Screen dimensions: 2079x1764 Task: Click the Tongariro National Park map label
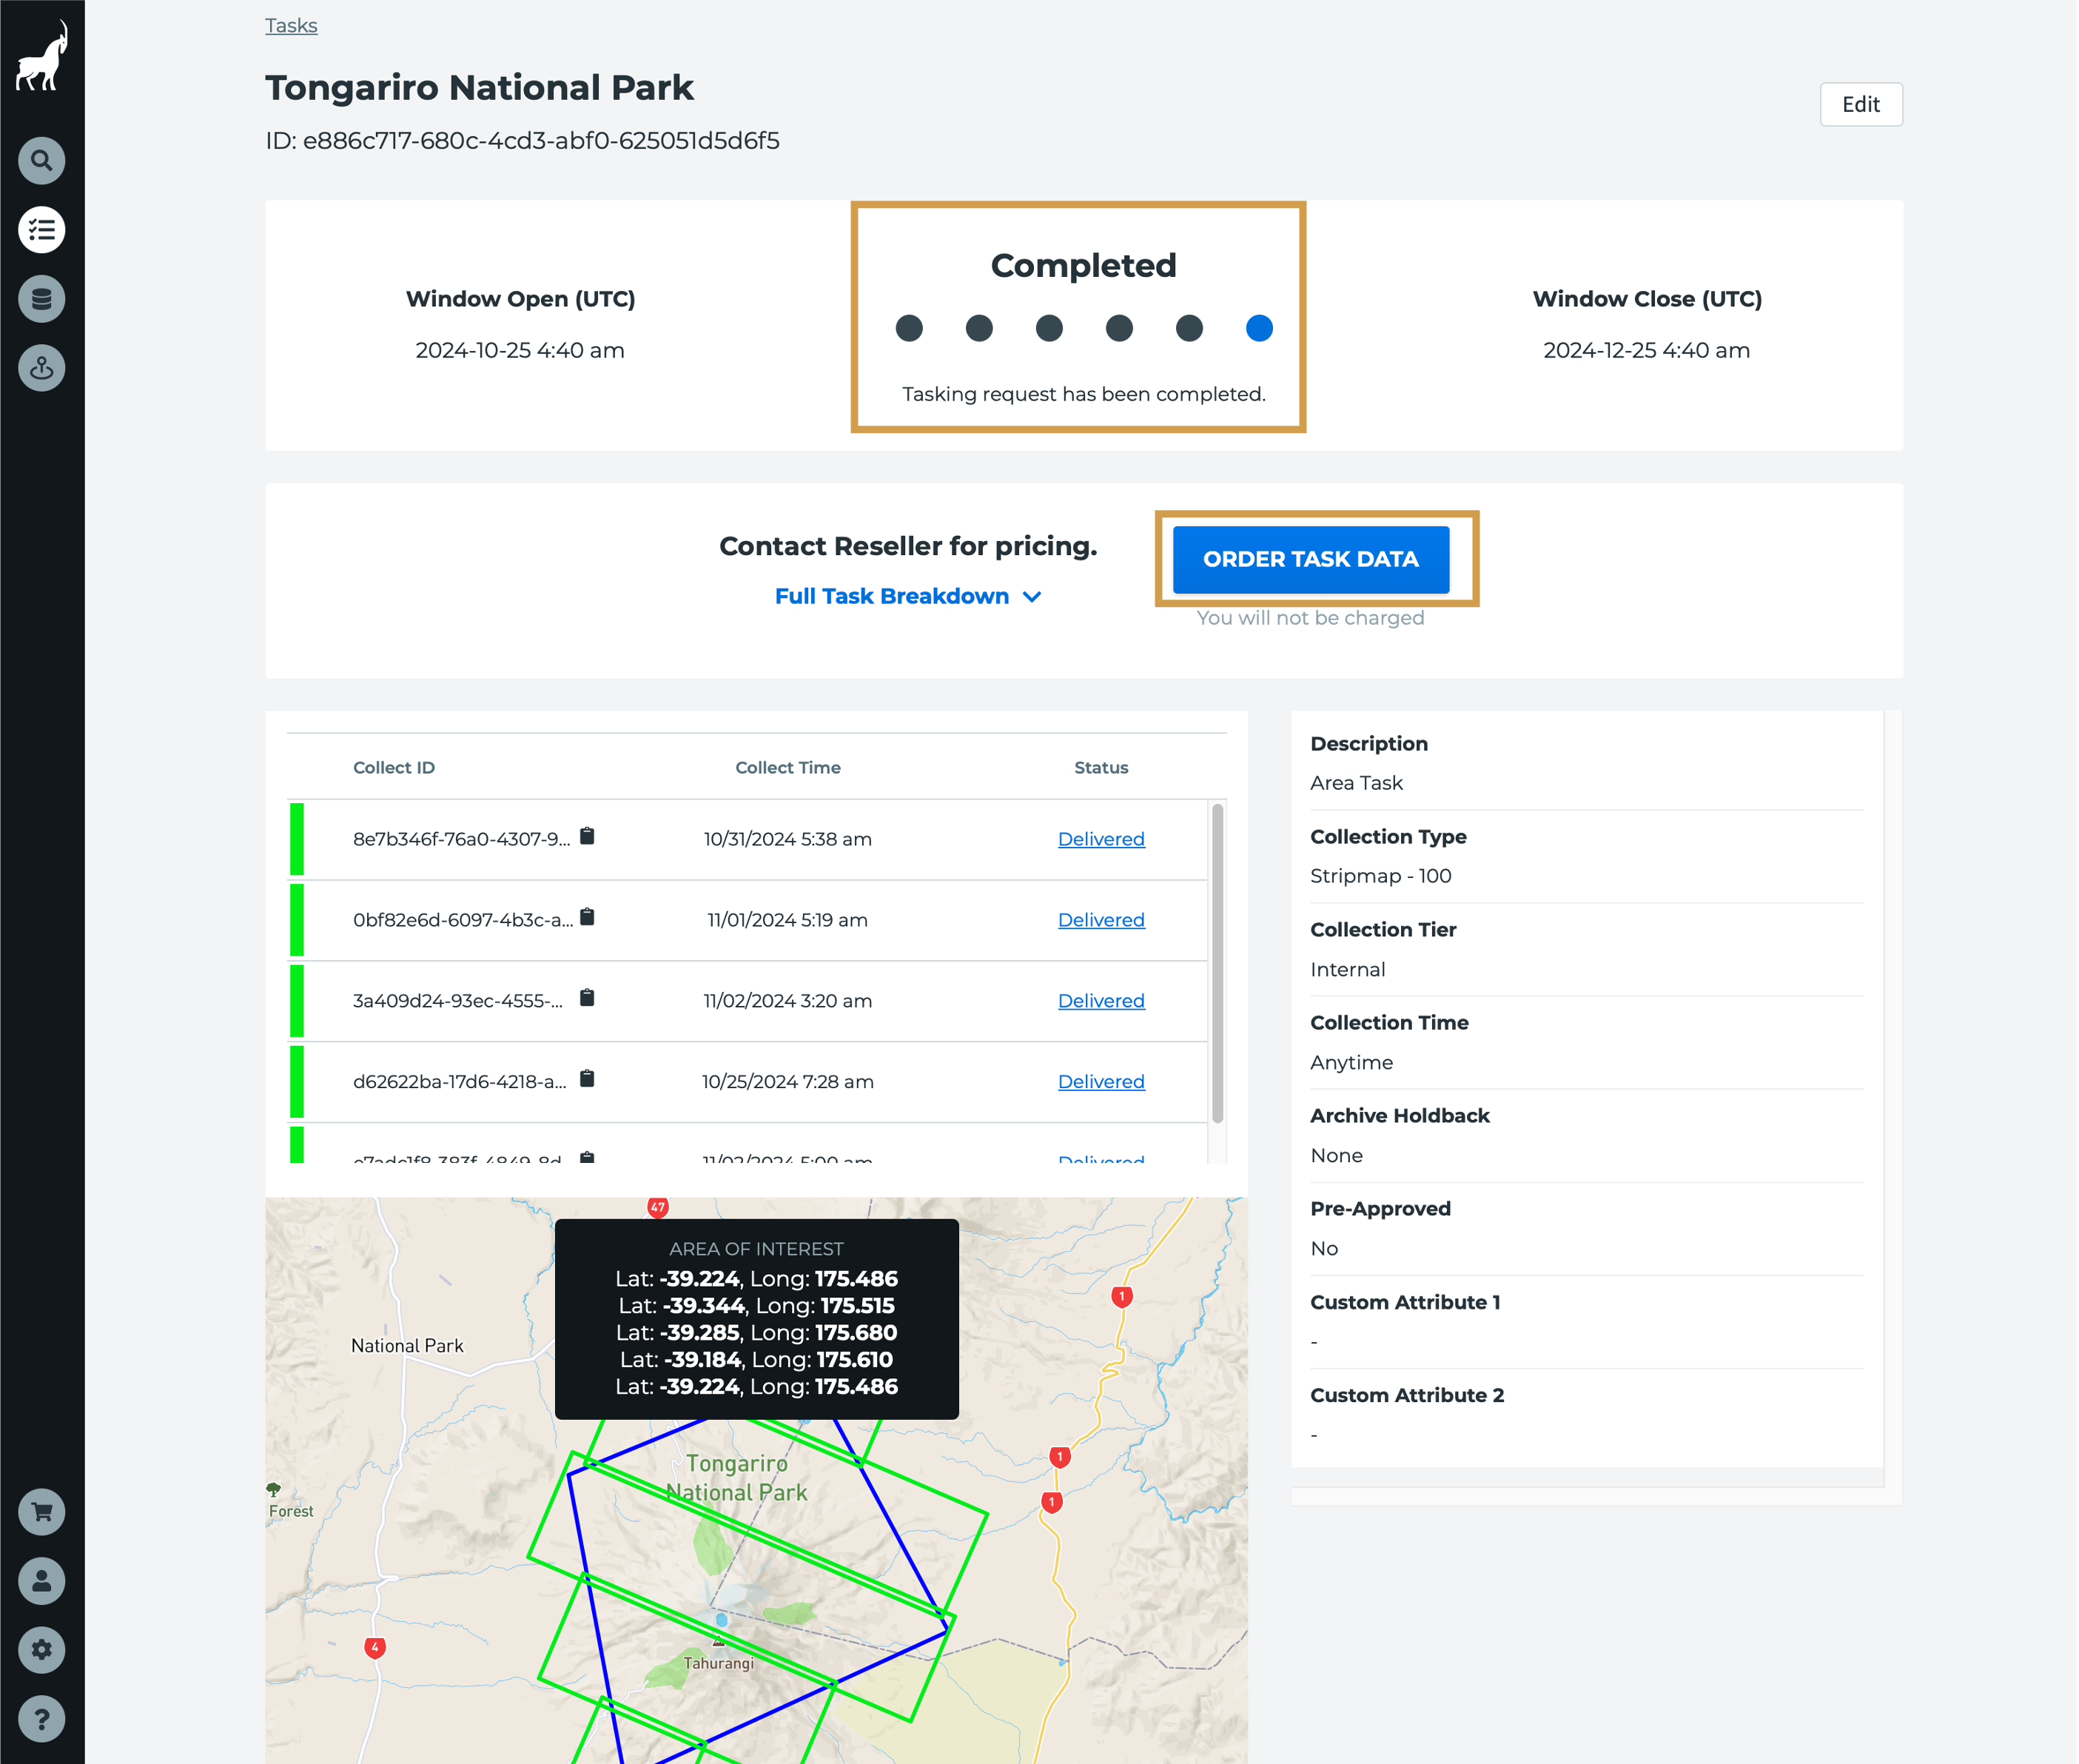tap(737, 1478)
